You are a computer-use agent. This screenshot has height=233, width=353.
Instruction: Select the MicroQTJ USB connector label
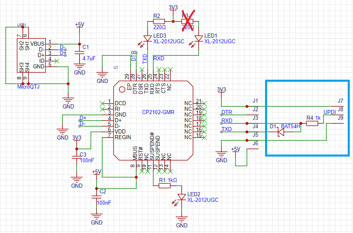tap(28, 87)
